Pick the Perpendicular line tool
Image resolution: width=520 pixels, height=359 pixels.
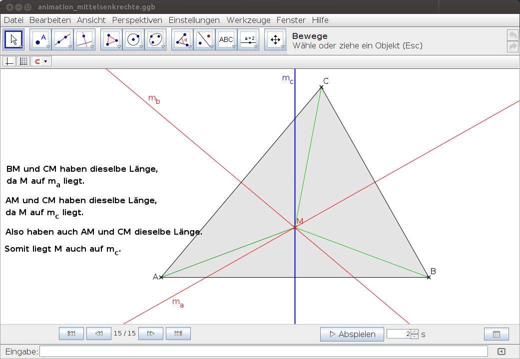84,39
